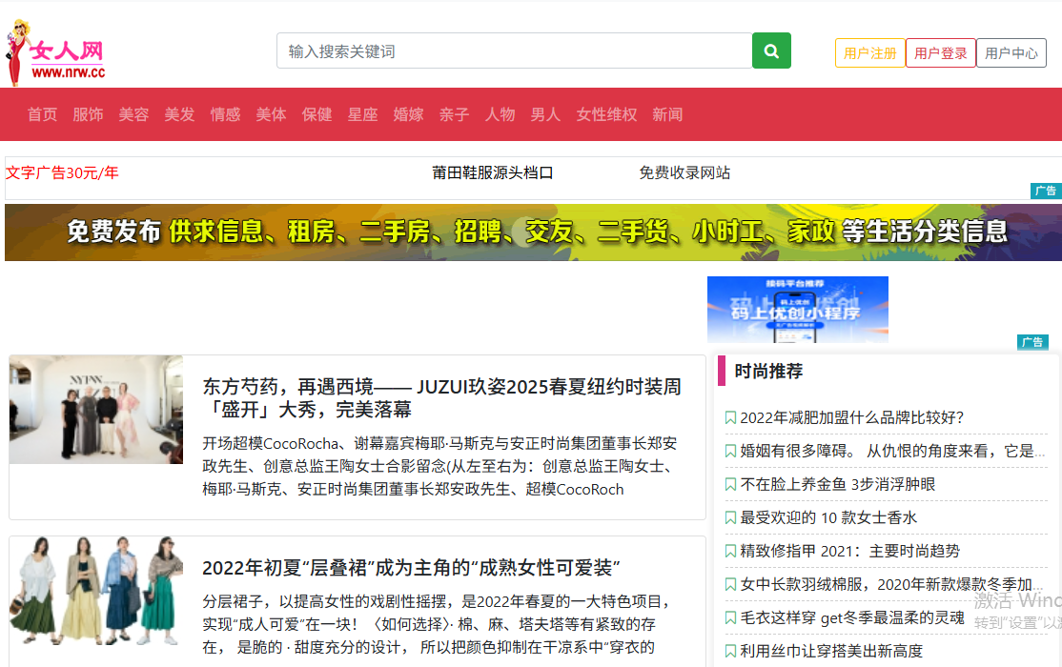Open sidebar link 女中长款羽绒棉服
The width and height of the screenshot is (1062, 667).
pyautogui.click(x=891, y=584)
